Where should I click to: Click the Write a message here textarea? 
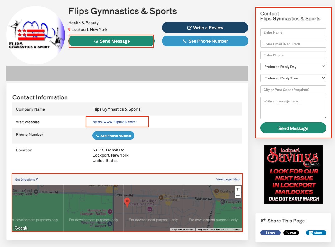coord(293,108)
